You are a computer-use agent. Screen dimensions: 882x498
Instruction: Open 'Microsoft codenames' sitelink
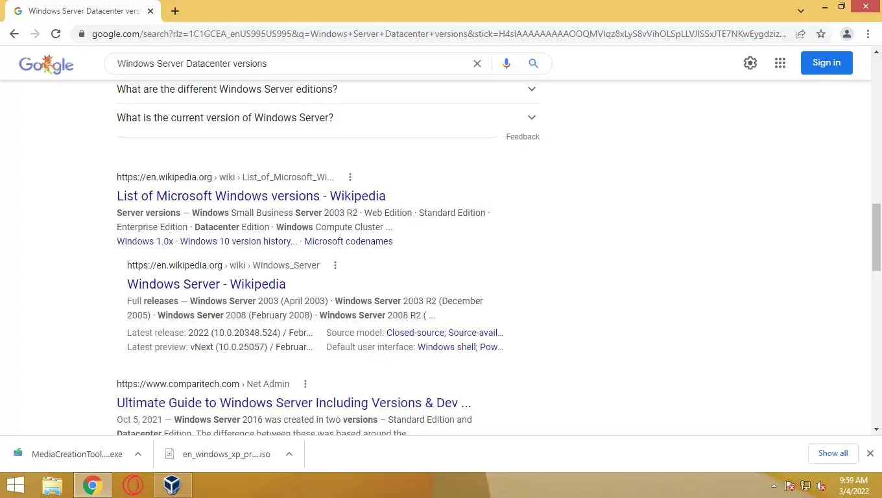348,241
